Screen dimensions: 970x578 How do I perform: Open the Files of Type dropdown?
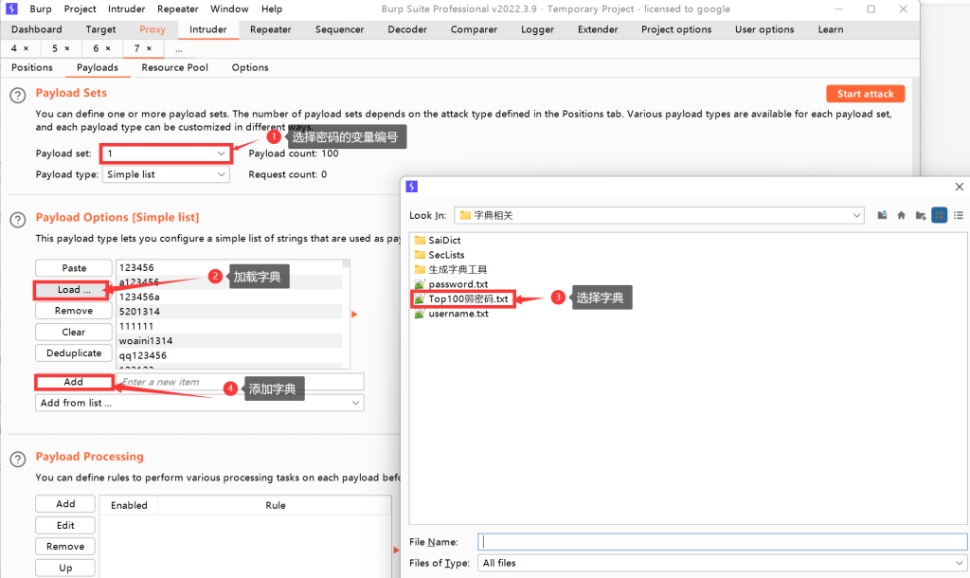pos(723,563)
